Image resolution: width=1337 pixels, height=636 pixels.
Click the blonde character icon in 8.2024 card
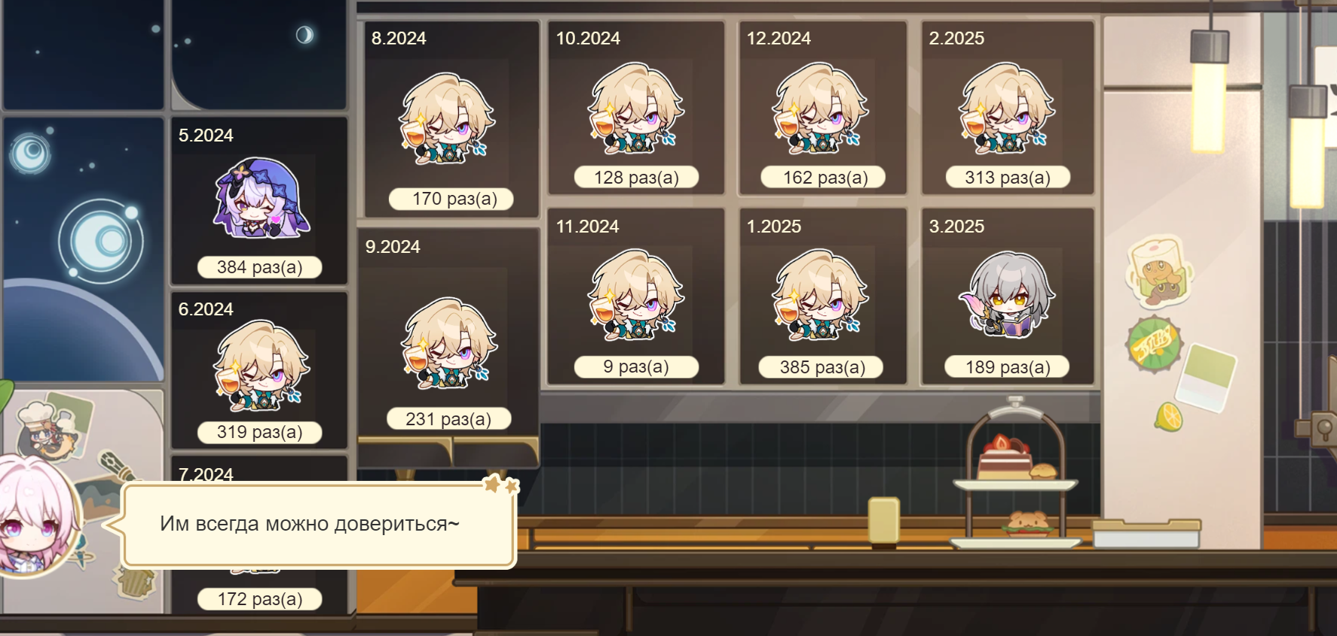point(447,118)
